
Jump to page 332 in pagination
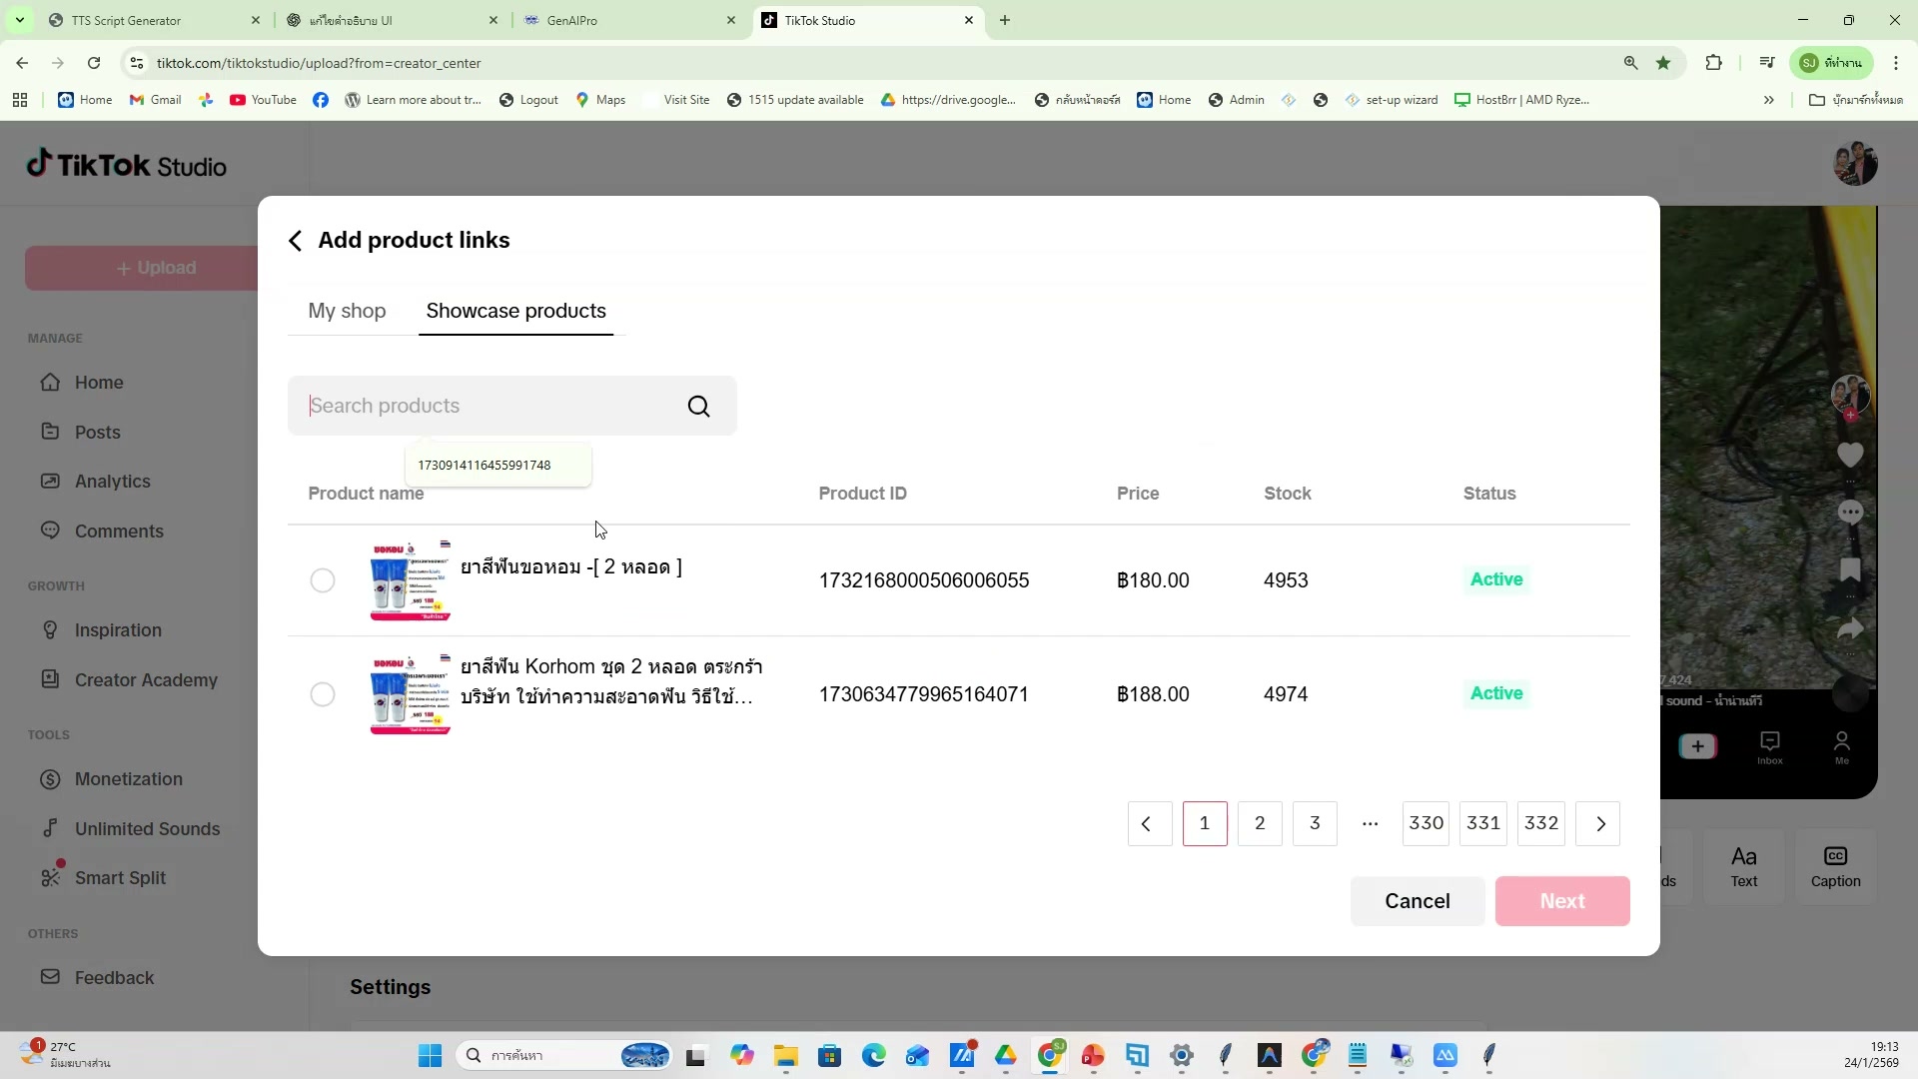(x=1540, y=823)
